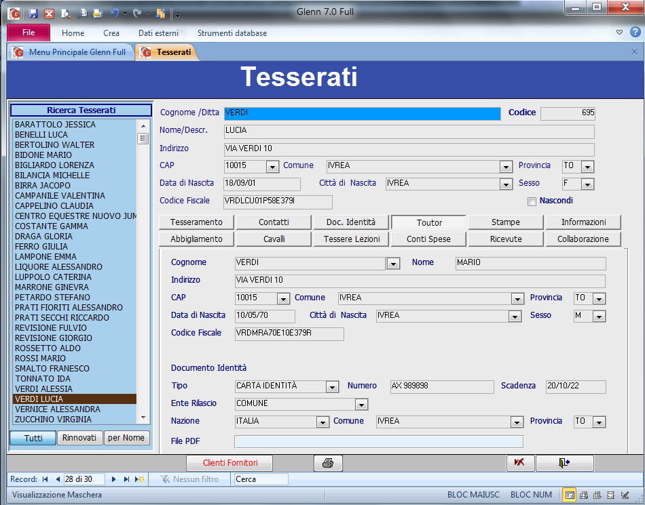Click the red X close icon in quick access toolbar
This screenshot has height=505, width=645.
point(50,14)
